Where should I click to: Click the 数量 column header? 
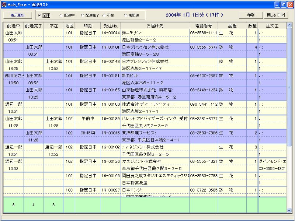[252, 26]
